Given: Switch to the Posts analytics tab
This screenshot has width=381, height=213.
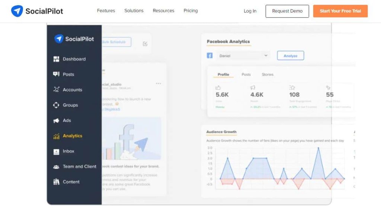Looking at the screenshot, I should coord(246,74).
